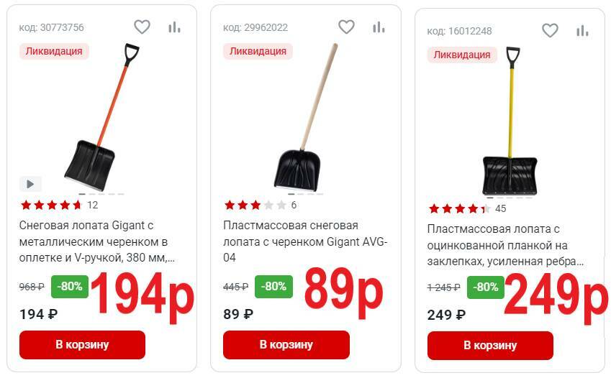Click the 45 reviews star rating
This screenshot has width=611, height=378.
[467, 208]
